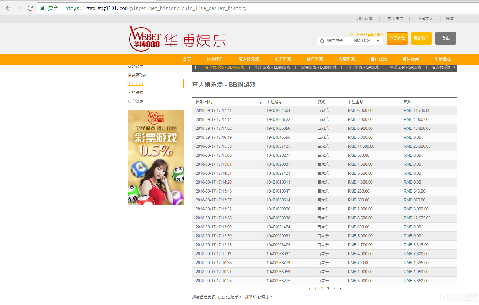This screenshot has width=479, height=305.
Task: Sort by 日期/时间 column arrow
Action: 260,103
